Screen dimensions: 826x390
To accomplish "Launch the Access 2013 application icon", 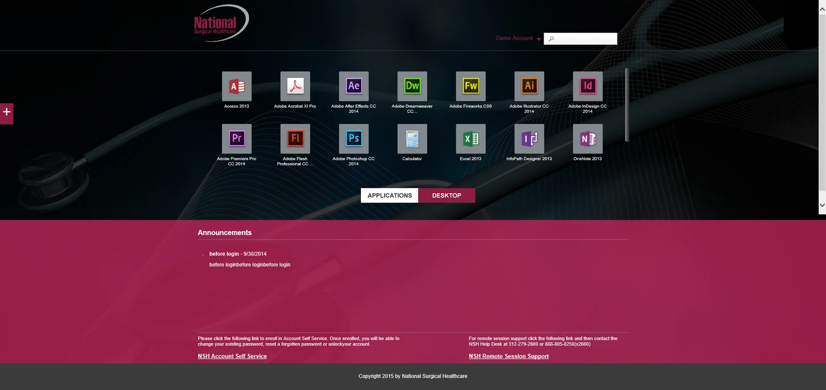I will tap(236, 86).
